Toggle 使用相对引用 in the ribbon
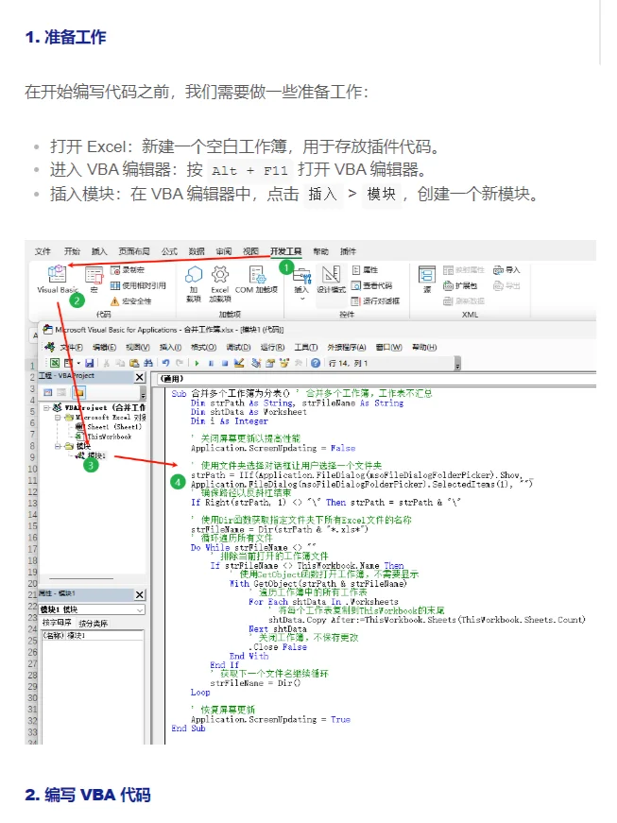The height and width of the screenshot is (823, 617). 138,285
